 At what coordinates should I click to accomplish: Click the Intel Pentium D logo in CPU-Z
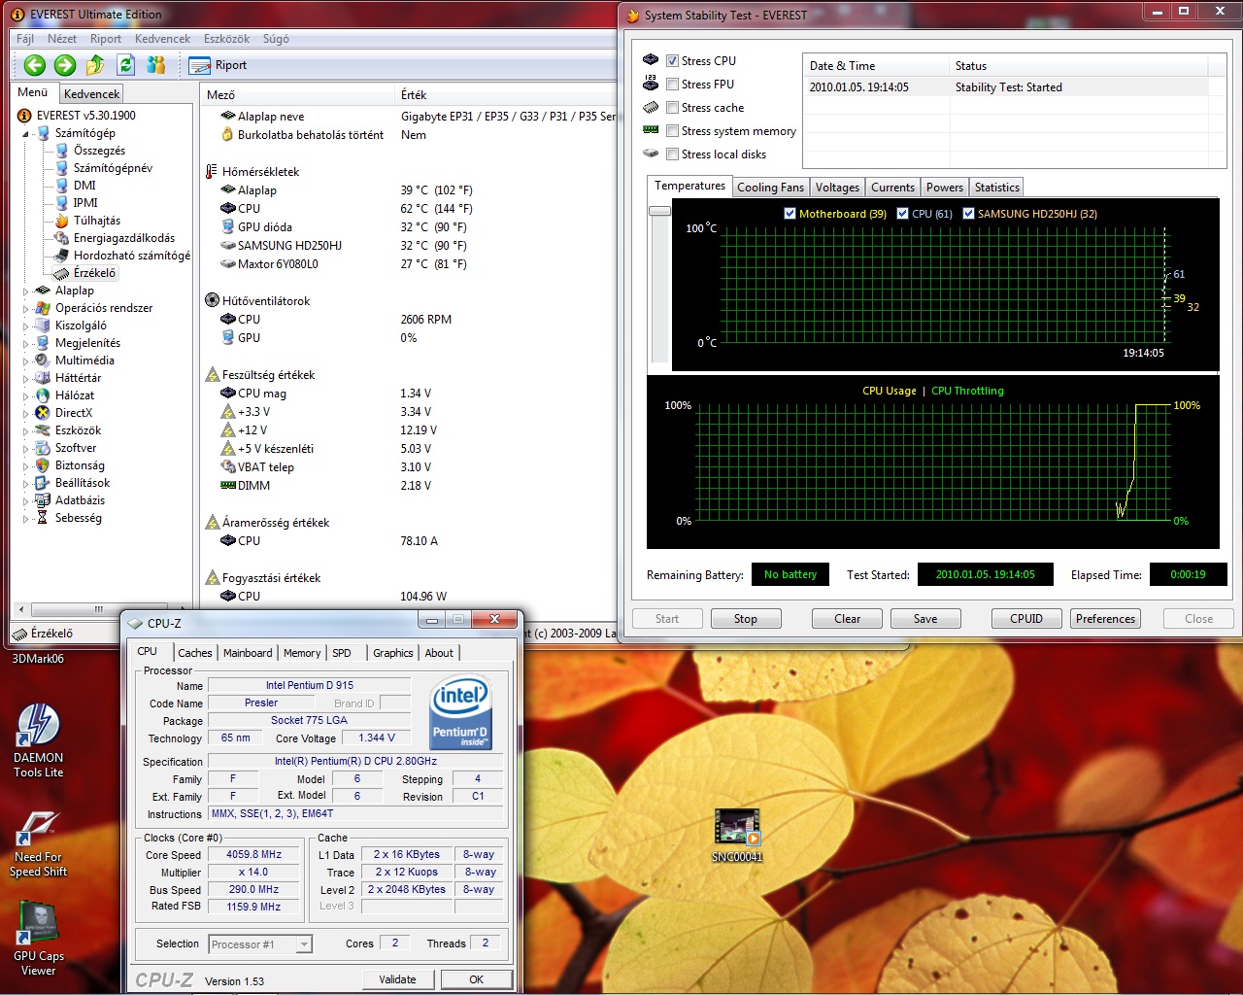coord(460,712)
